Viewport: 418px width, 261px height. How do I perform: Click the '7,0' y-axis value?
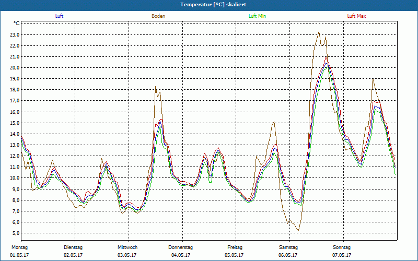[x=16, y=211]
